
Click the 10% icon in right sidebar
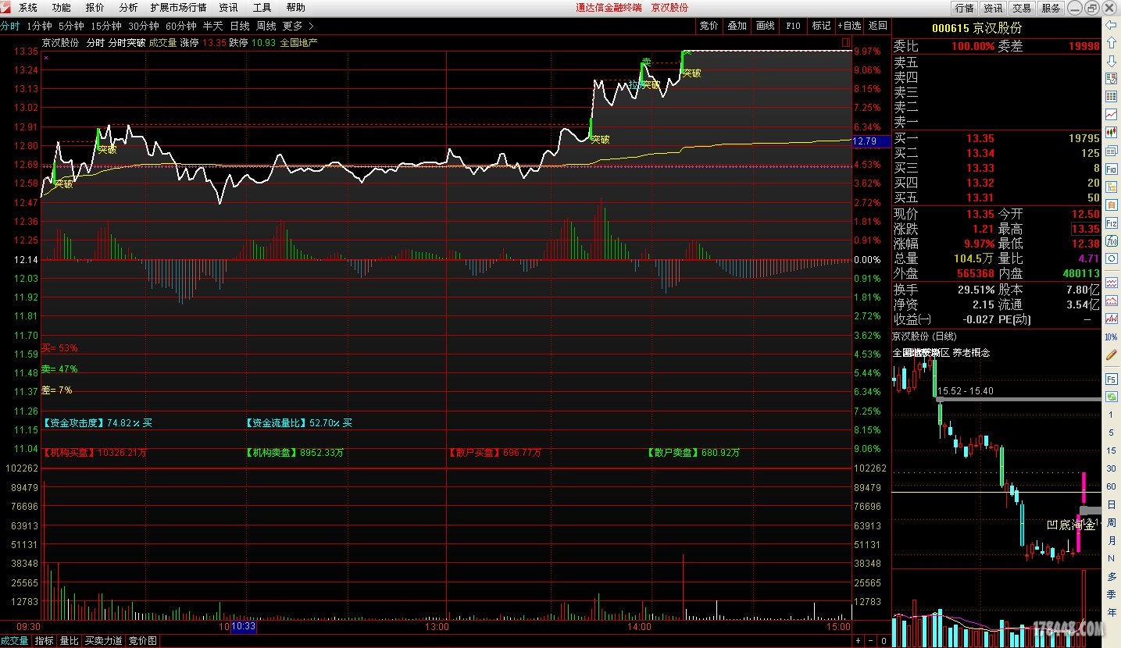(1111, 336)
